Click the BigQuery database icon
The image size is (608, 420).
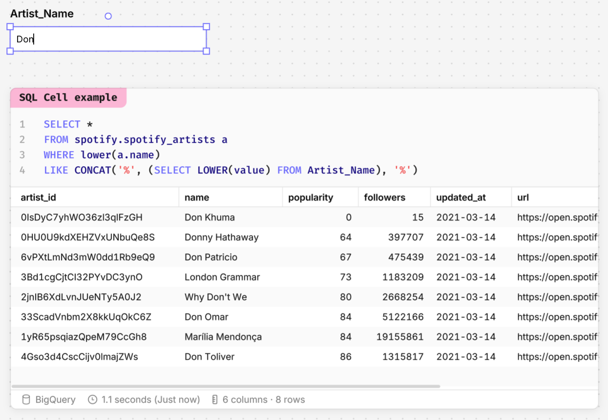pyautogui.click(x=26, y=400)
